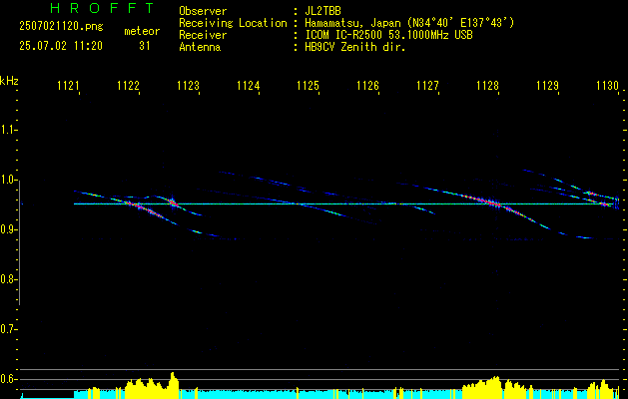Click the 1128 time marker
The width and height of the screenshot is (628, 399).
[487, 86]
